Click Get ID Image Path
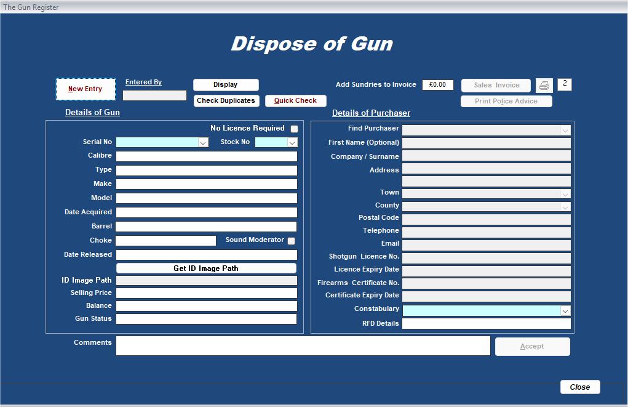This screenshot has width=628, height=407. (206, 268)
